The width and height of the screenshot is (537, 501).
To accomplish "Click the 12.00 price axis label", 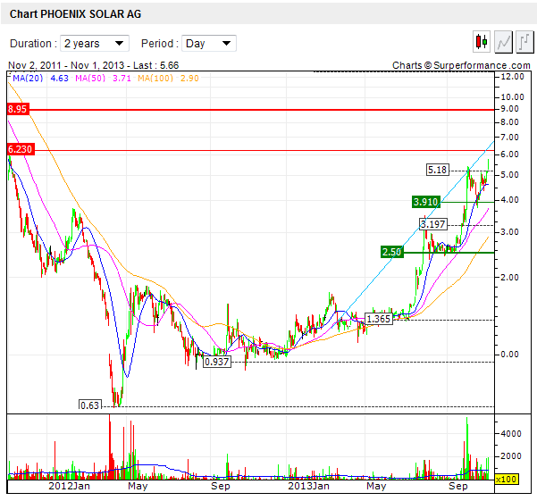I will click(x=512, y=77).
